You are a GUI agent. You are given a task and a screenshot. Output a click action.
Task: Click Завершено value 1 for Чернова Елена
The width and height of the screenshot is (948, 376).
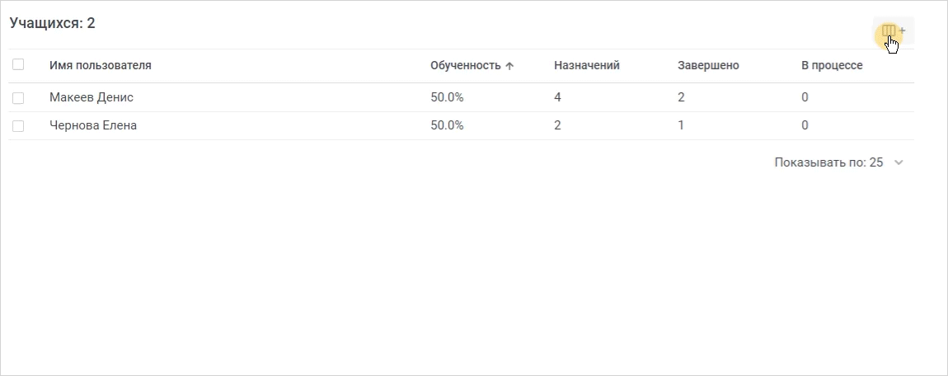pos(681,125)
